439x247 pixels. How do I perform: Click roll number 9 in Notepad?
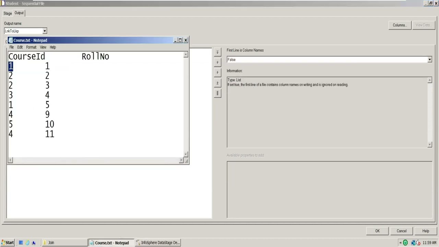click(47, 115)
